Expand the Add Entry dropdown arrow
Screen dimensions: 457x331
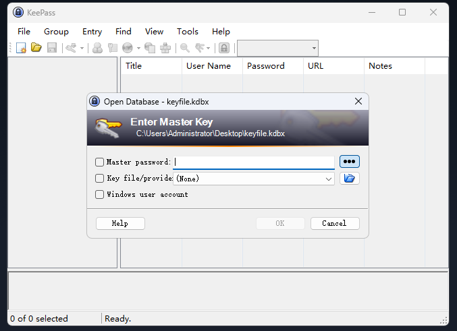point(82,48)
